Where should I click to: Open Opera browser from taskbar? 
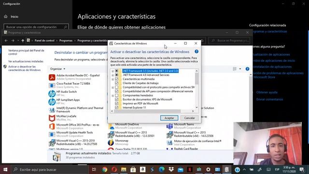pyautogui.click(x=114, y=170)
